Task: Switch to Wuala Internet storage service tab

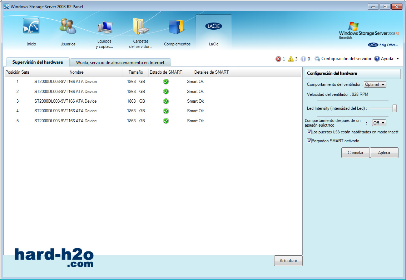Action: [x=120, y=63]
